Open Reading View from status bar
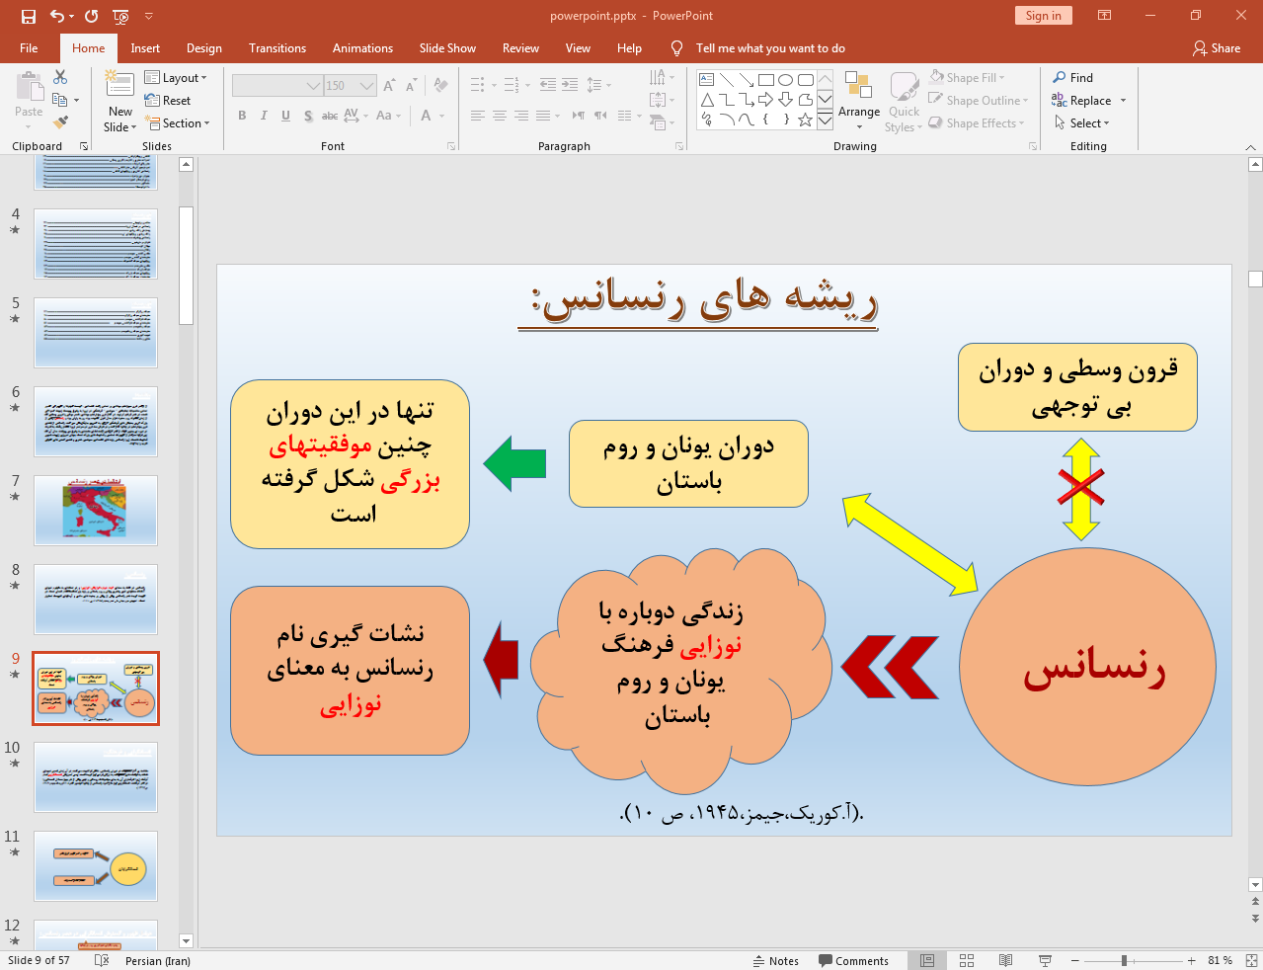The image size is (1263, 970). (1005, 960)
